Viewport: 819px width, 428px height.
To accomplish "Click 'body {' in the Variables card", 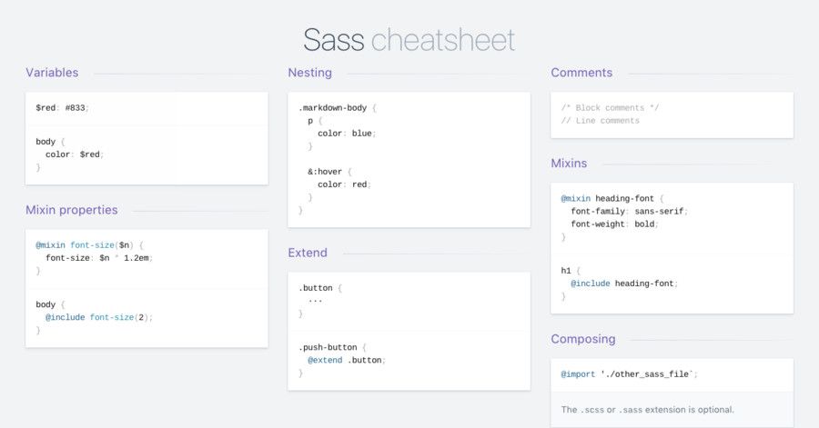I will click(50, 142).
